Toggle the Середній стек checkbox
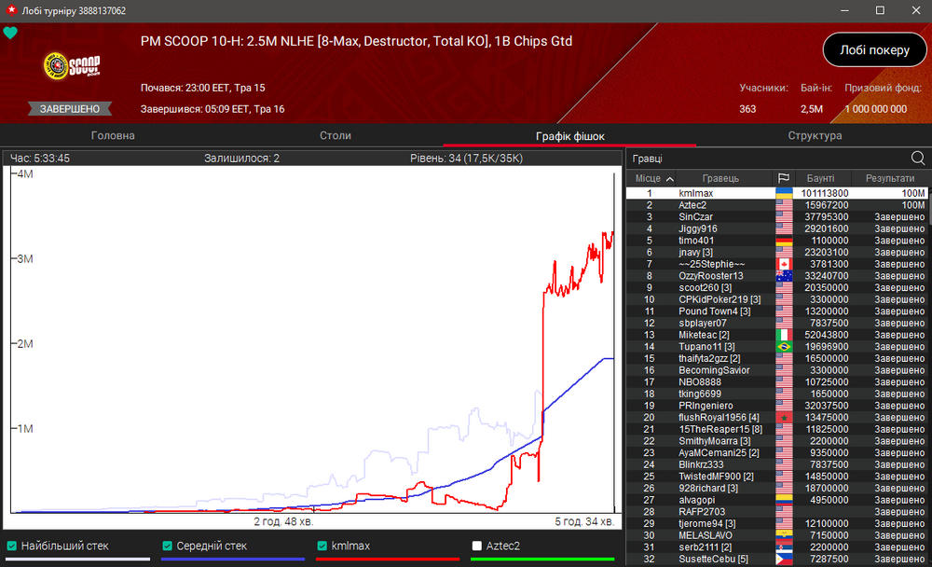 click(167, 546)
